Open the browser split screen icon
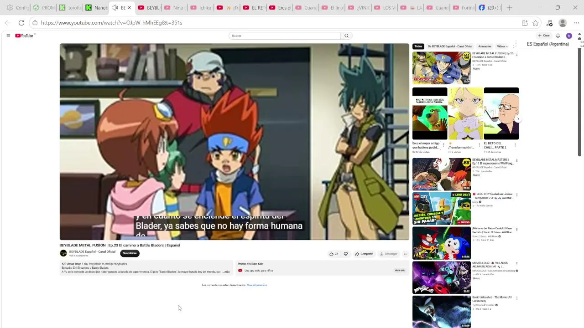 pyautogui.click(x=525, y=23)
